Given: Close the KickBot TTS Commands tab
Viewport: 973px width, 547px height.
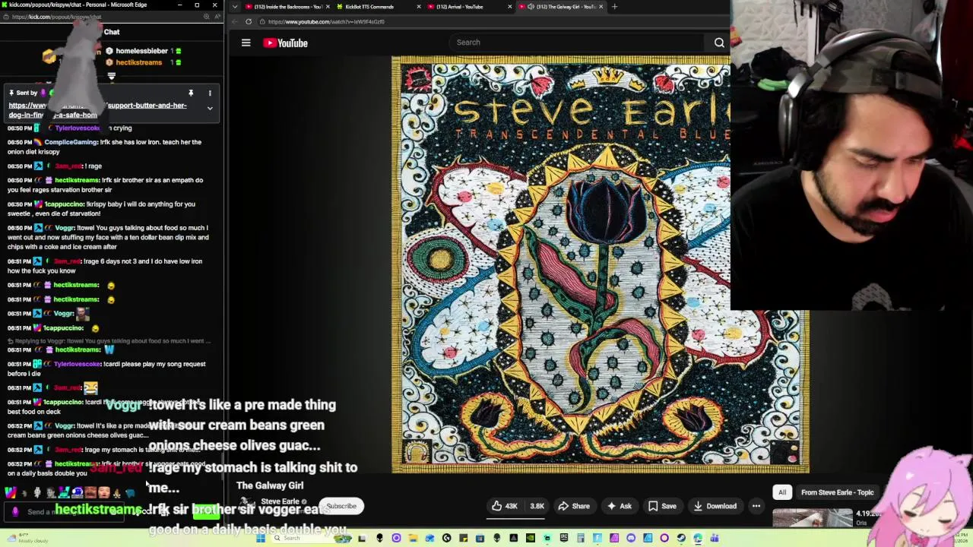Looking at the screenshot, I should (x=418, y=7).
